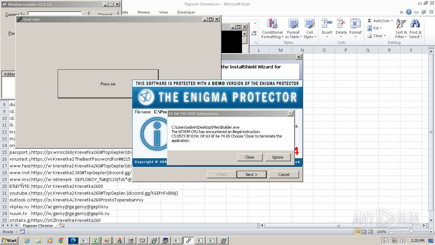The image size is (435, 245).
Task: Click the Format cells icon
Action: click(x=355, y=24)
